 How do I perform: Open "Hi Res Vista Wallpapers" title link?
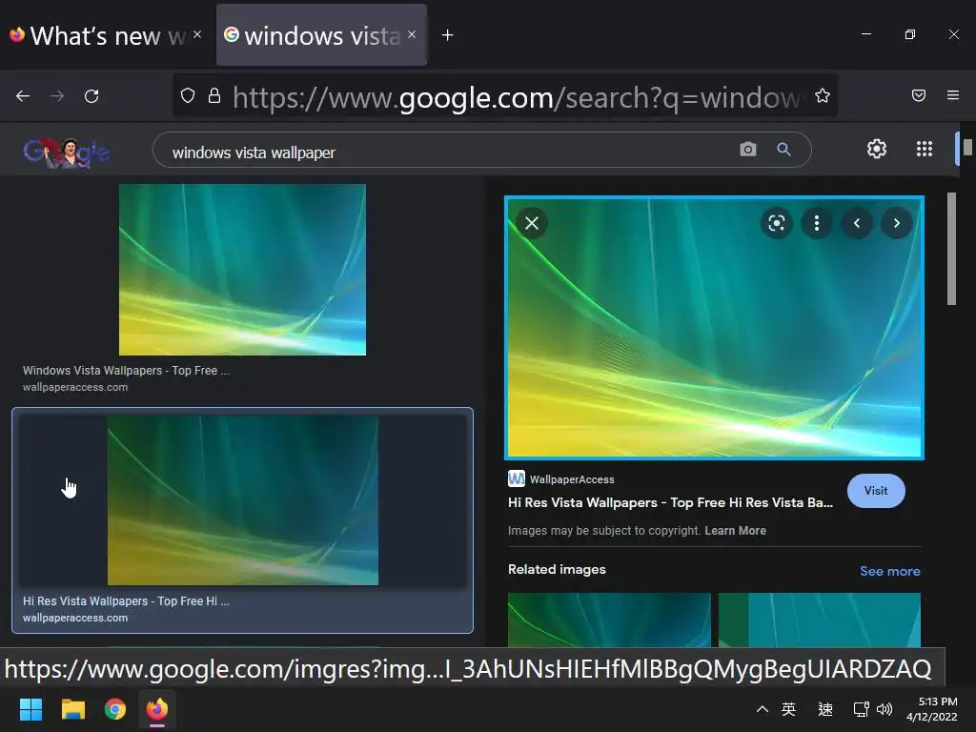[670, 502]
